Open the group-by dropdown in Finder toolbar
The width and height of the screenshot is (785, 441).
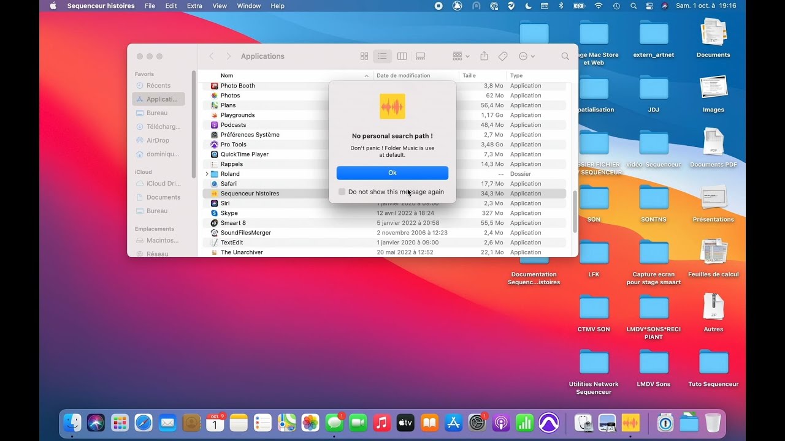click(461, 56)
